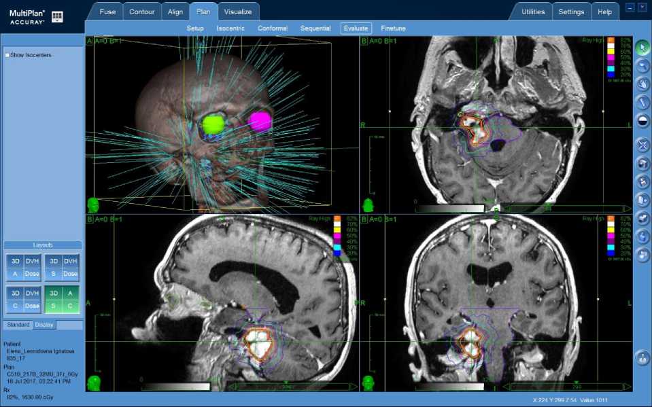This screenshot has width=652, height=407.
Task: Select the half-shaded window level contrast tool
Action: click(x=642, y=121)
